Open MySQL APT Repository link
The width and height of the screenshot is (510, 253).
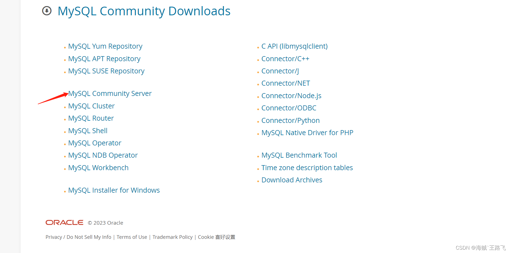click(x=104, y=59)
